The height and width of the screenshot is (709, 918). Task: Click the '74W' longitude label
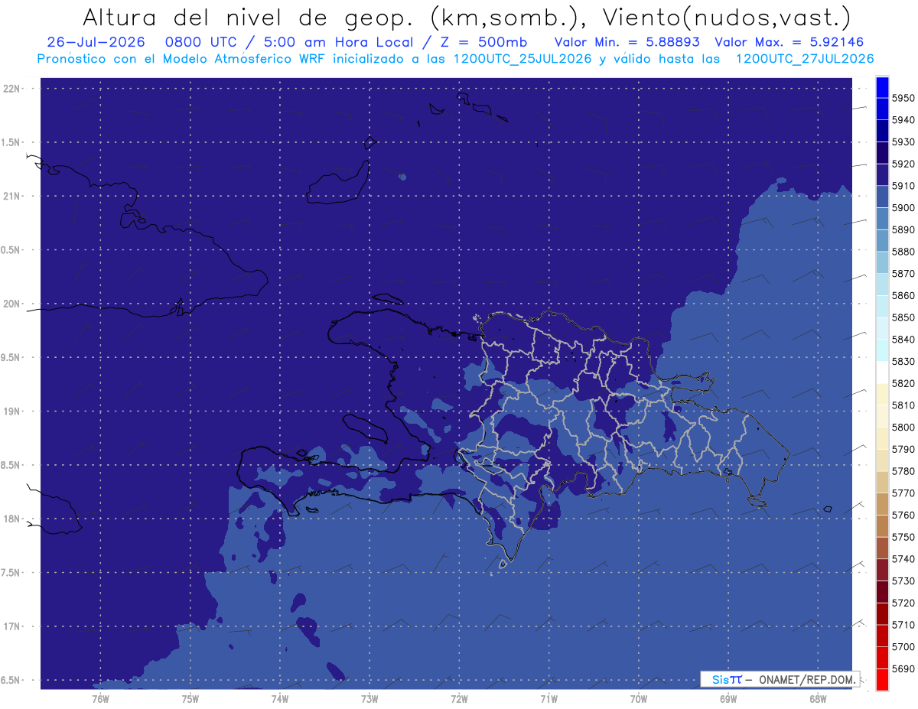(279, 699)
